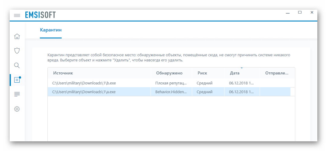327x151 pixels.
Task: Click the date cell for a.exe
Action: coord(241,92)
